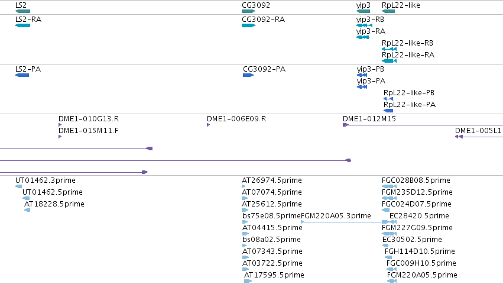The width and height of the screenshot is (503, 284).
Task: Select the CG3092 gene label
Action: point(256,5)
